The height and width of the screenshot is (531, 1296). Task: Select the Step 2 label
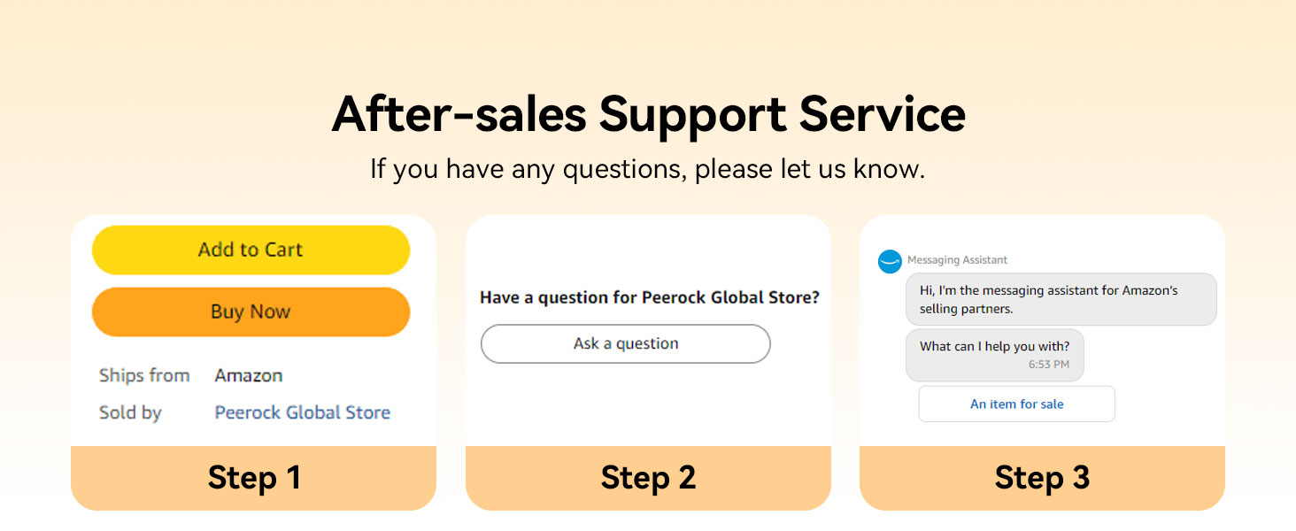[x=648, y=478]
